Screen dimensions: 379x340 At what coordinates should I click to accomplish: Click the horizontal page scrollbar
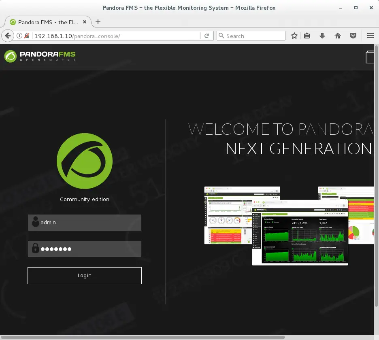click(x=143, y=337)
